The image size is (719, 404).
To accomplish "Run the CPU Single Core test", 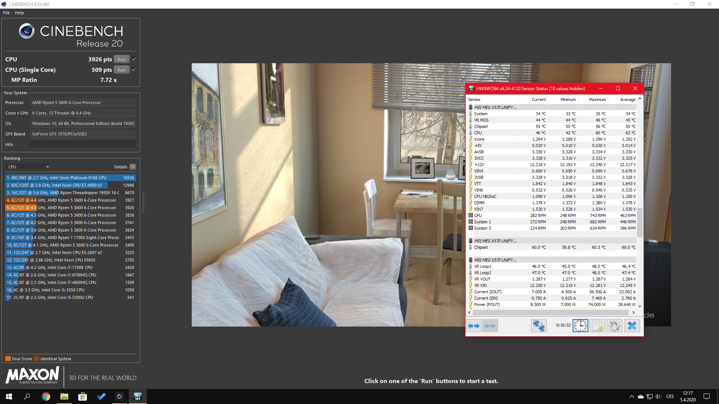I will click(x=121, y=70).
